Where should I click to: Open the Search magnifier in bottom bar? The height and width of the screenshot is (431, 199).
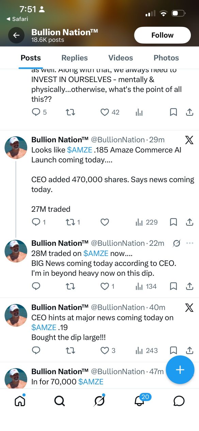(x=60, y=401)
